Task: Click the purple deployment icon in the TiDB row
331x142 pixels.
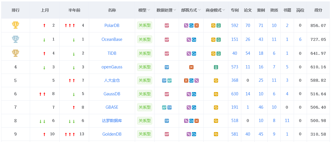Action: 189,54
